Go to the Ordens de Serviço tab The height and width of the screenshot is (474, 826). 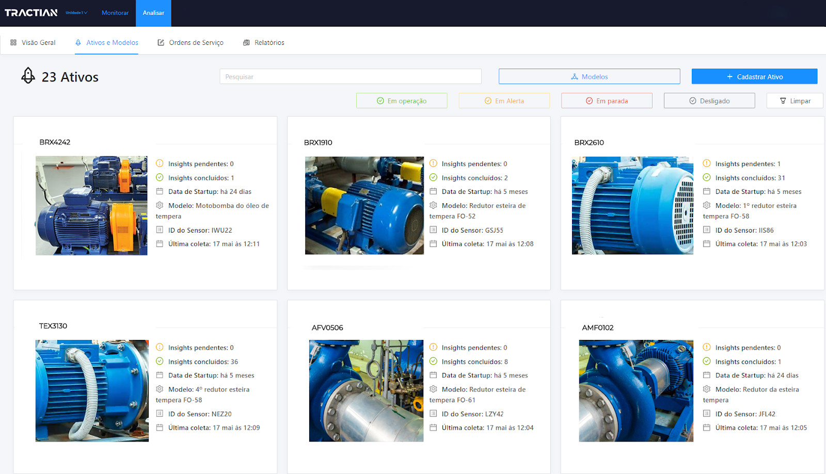[x=190, y=43]
